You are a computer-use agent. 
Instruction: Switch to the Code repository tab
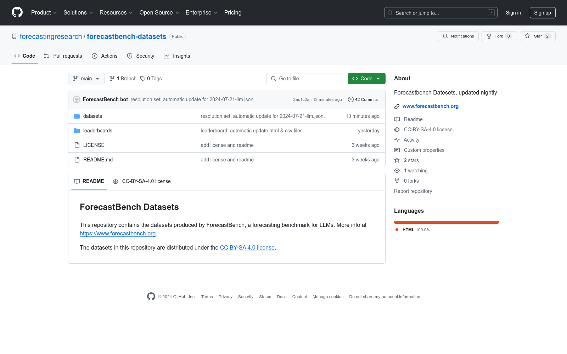25,56
